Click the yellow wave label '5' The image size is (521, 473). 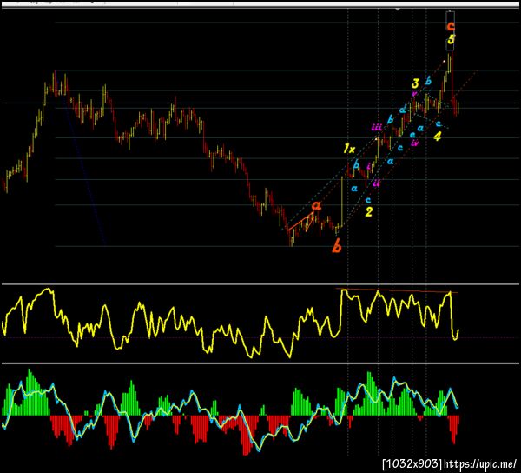pos(451,39)
